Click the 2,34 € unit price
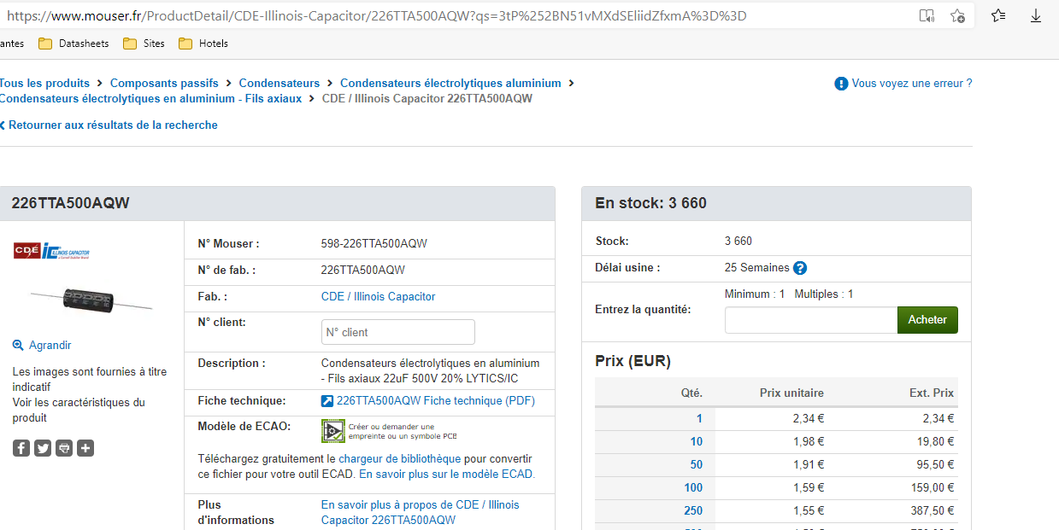 click(809, 418)
